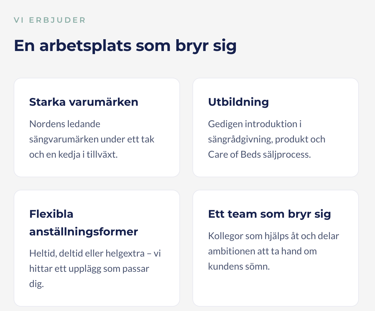Screen dimensions: 375x311
Task: Click the text 'ambitionen att ta hand om'
Action: click(x=262, y=251)
